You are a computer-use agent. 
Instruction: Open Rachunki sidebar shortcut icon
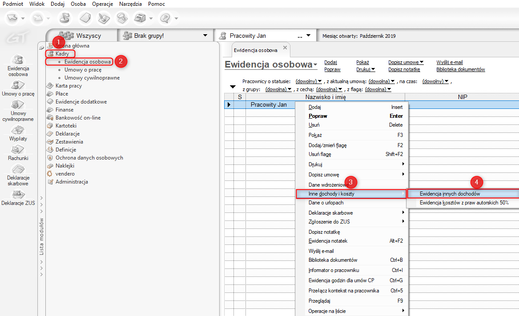(18, 150)
